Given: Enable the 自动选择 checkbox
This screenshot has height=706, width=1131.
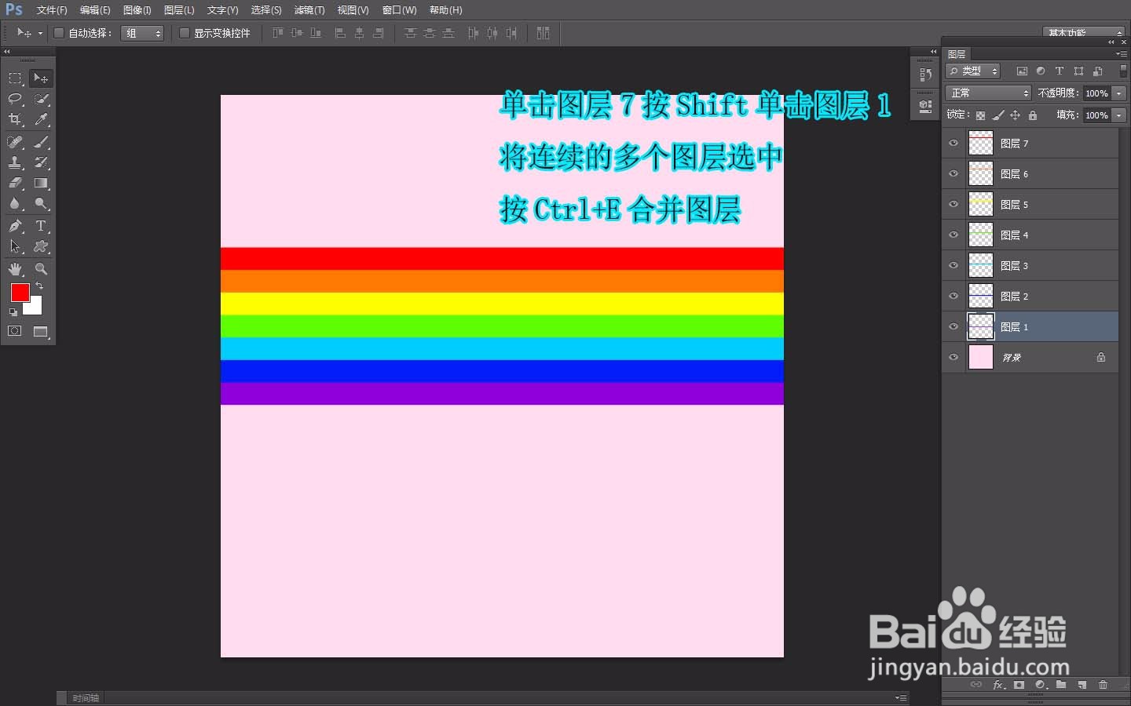Looking at the screenshot, I should click(x=59, y=33).
